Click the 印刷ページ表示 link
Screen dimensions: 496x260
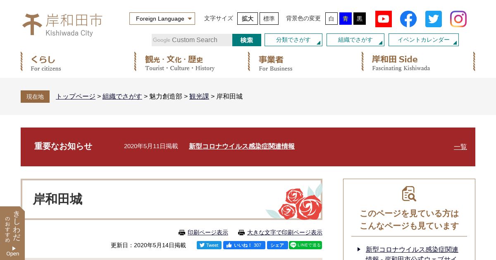[208, 233]
